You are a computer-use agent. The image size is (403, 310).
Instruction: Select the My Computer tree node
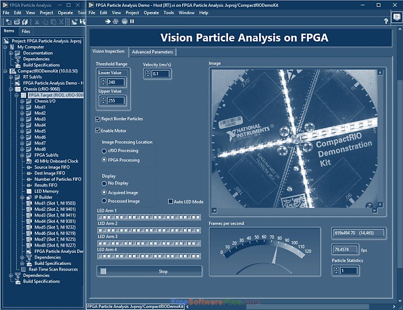coord(30,47)
